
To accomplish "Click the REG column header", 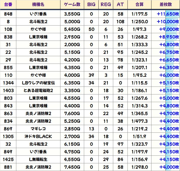I will pyautogui.click(x=106, y=5).
